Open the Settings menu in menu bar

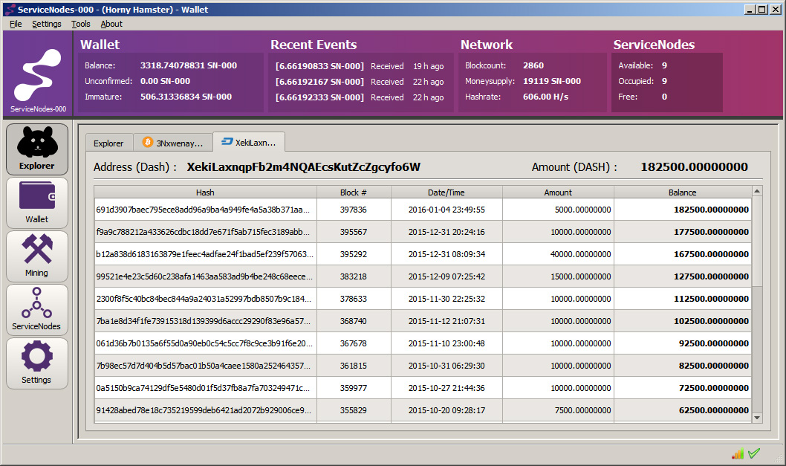tap(47, 24)
